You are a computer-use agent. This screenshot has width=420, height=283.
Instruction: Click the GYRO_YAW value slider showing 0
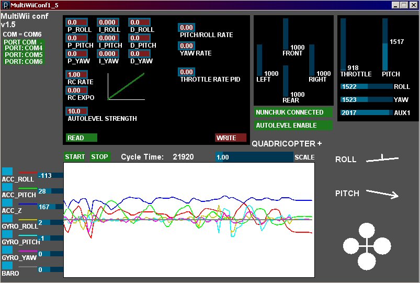(50, 254)
